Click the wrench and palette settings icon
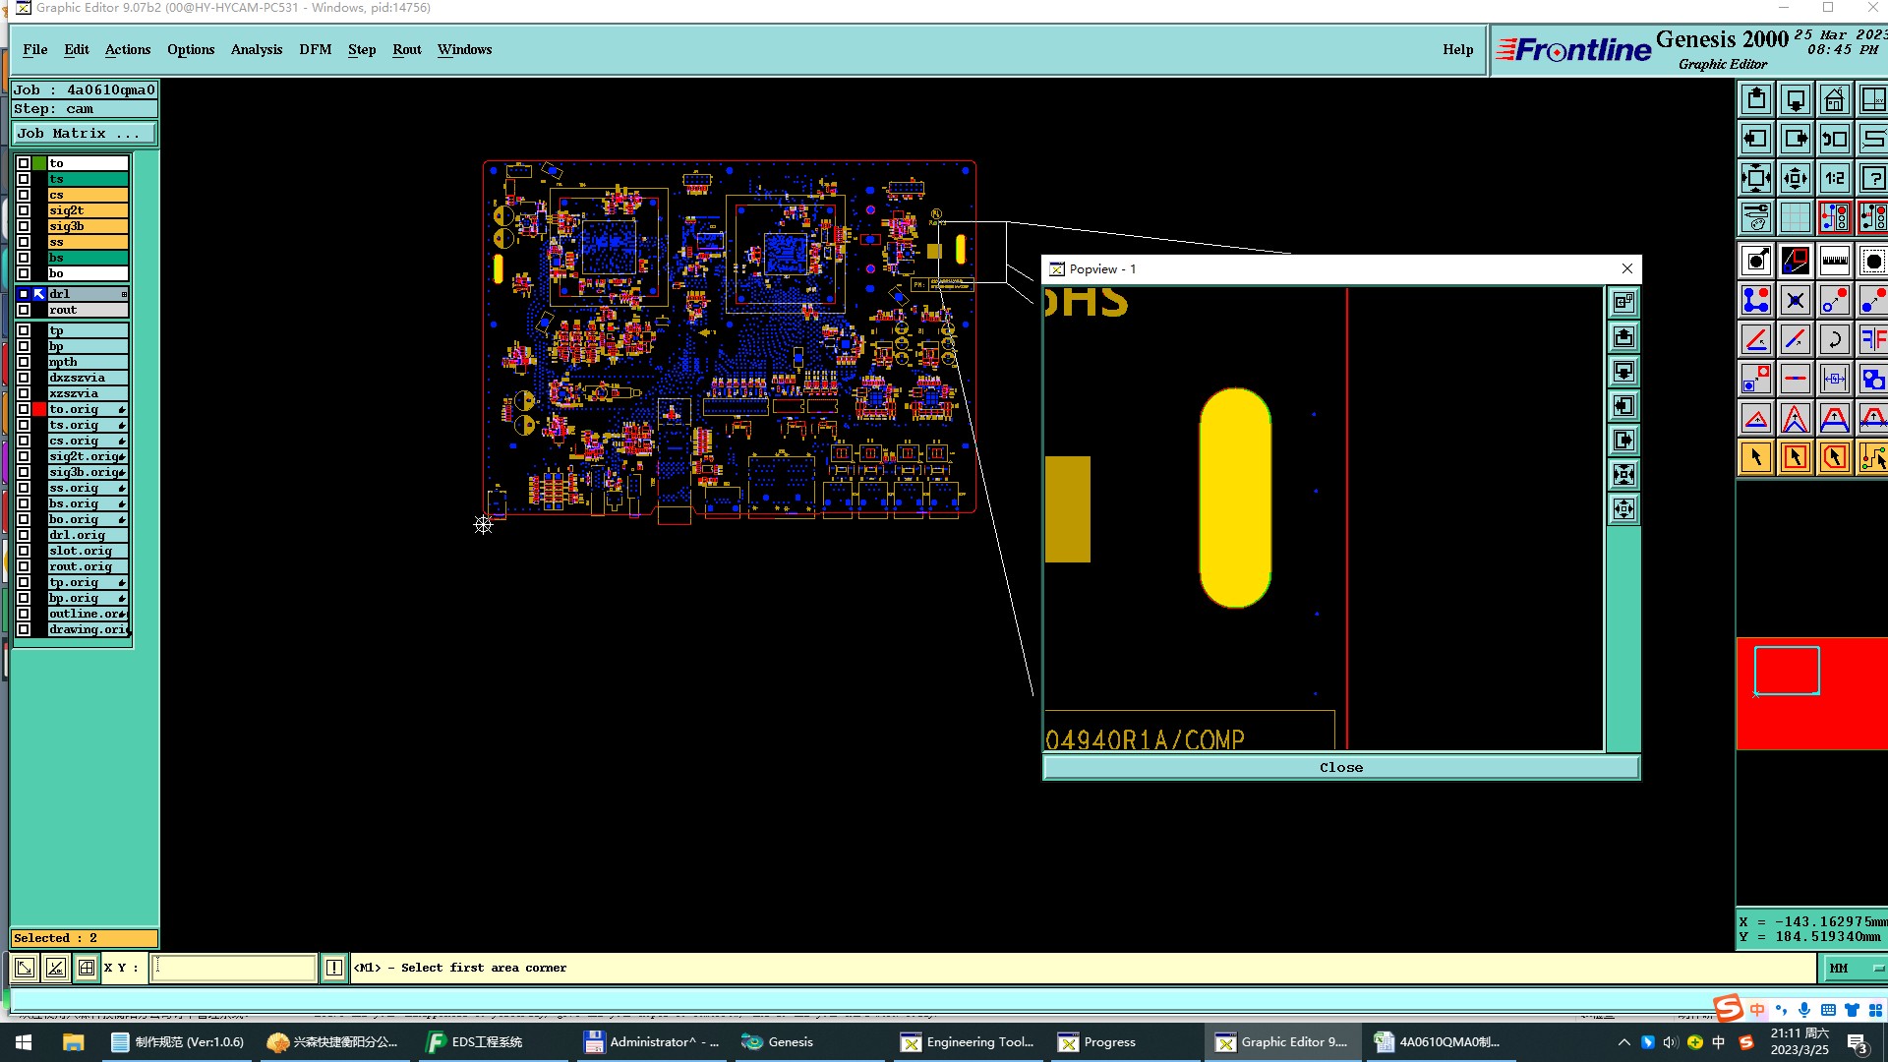This screenshot has height=1062, width=1888. [1756, 217]
